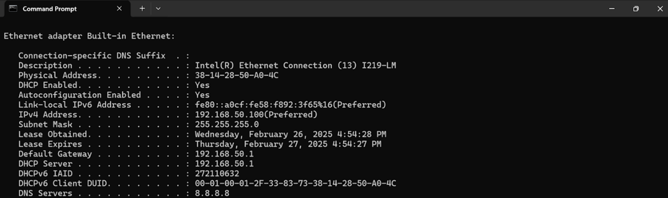Image resolution: width=668 pixels, height=198 pixels.
Task: Click the Default Gateway address value
Action: (x=224, y=154)
